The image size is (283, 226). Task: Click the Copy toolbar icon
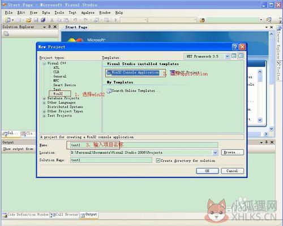pos(59,20)
